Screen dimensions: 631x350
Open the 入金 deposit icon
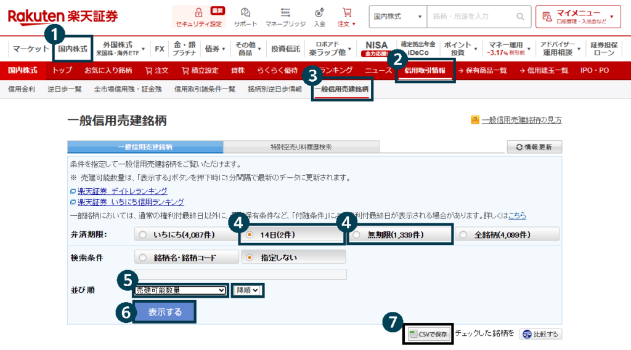(x=320, y=12)
